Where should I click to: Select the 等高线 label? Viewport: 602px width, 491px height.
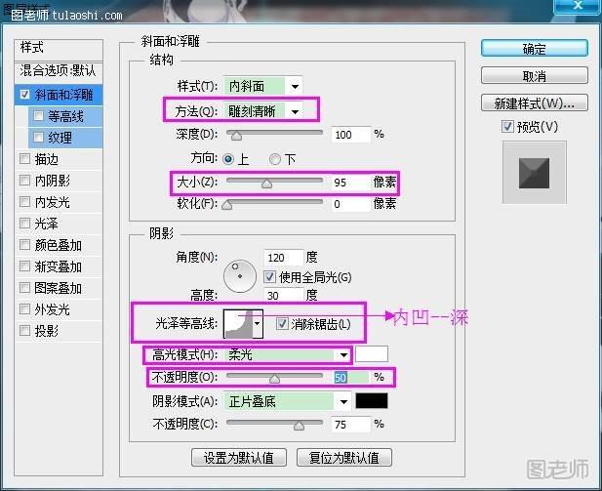click(x=65, y=116)
